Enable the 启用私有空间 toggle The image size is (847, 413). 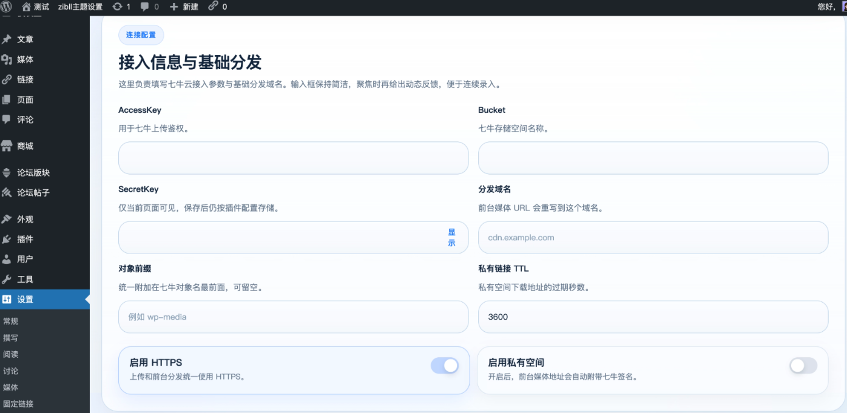point(803,366)
